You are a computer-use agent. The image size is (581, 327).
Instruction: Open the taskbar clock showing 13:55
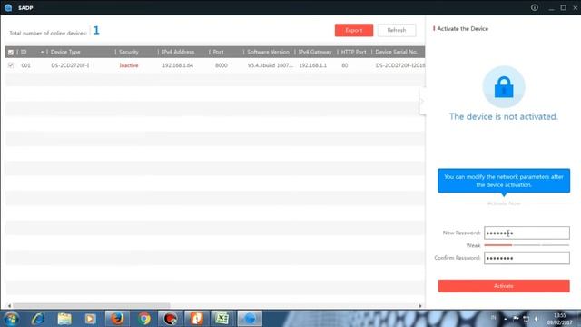click(560, 319)
